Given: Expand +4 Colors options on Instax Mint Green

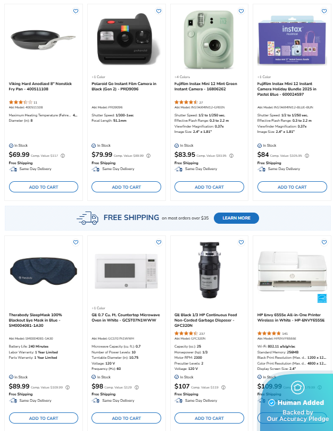Looking at the screenshot, I should 182,77.
